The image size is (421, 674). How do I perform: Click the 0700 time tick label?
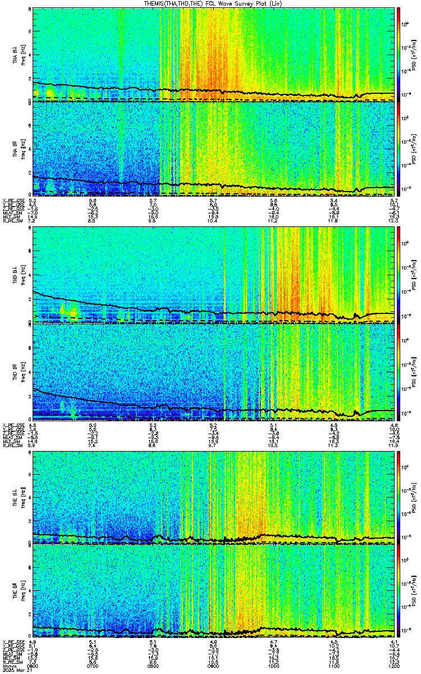pyautogui.click(x=93, y=667)
